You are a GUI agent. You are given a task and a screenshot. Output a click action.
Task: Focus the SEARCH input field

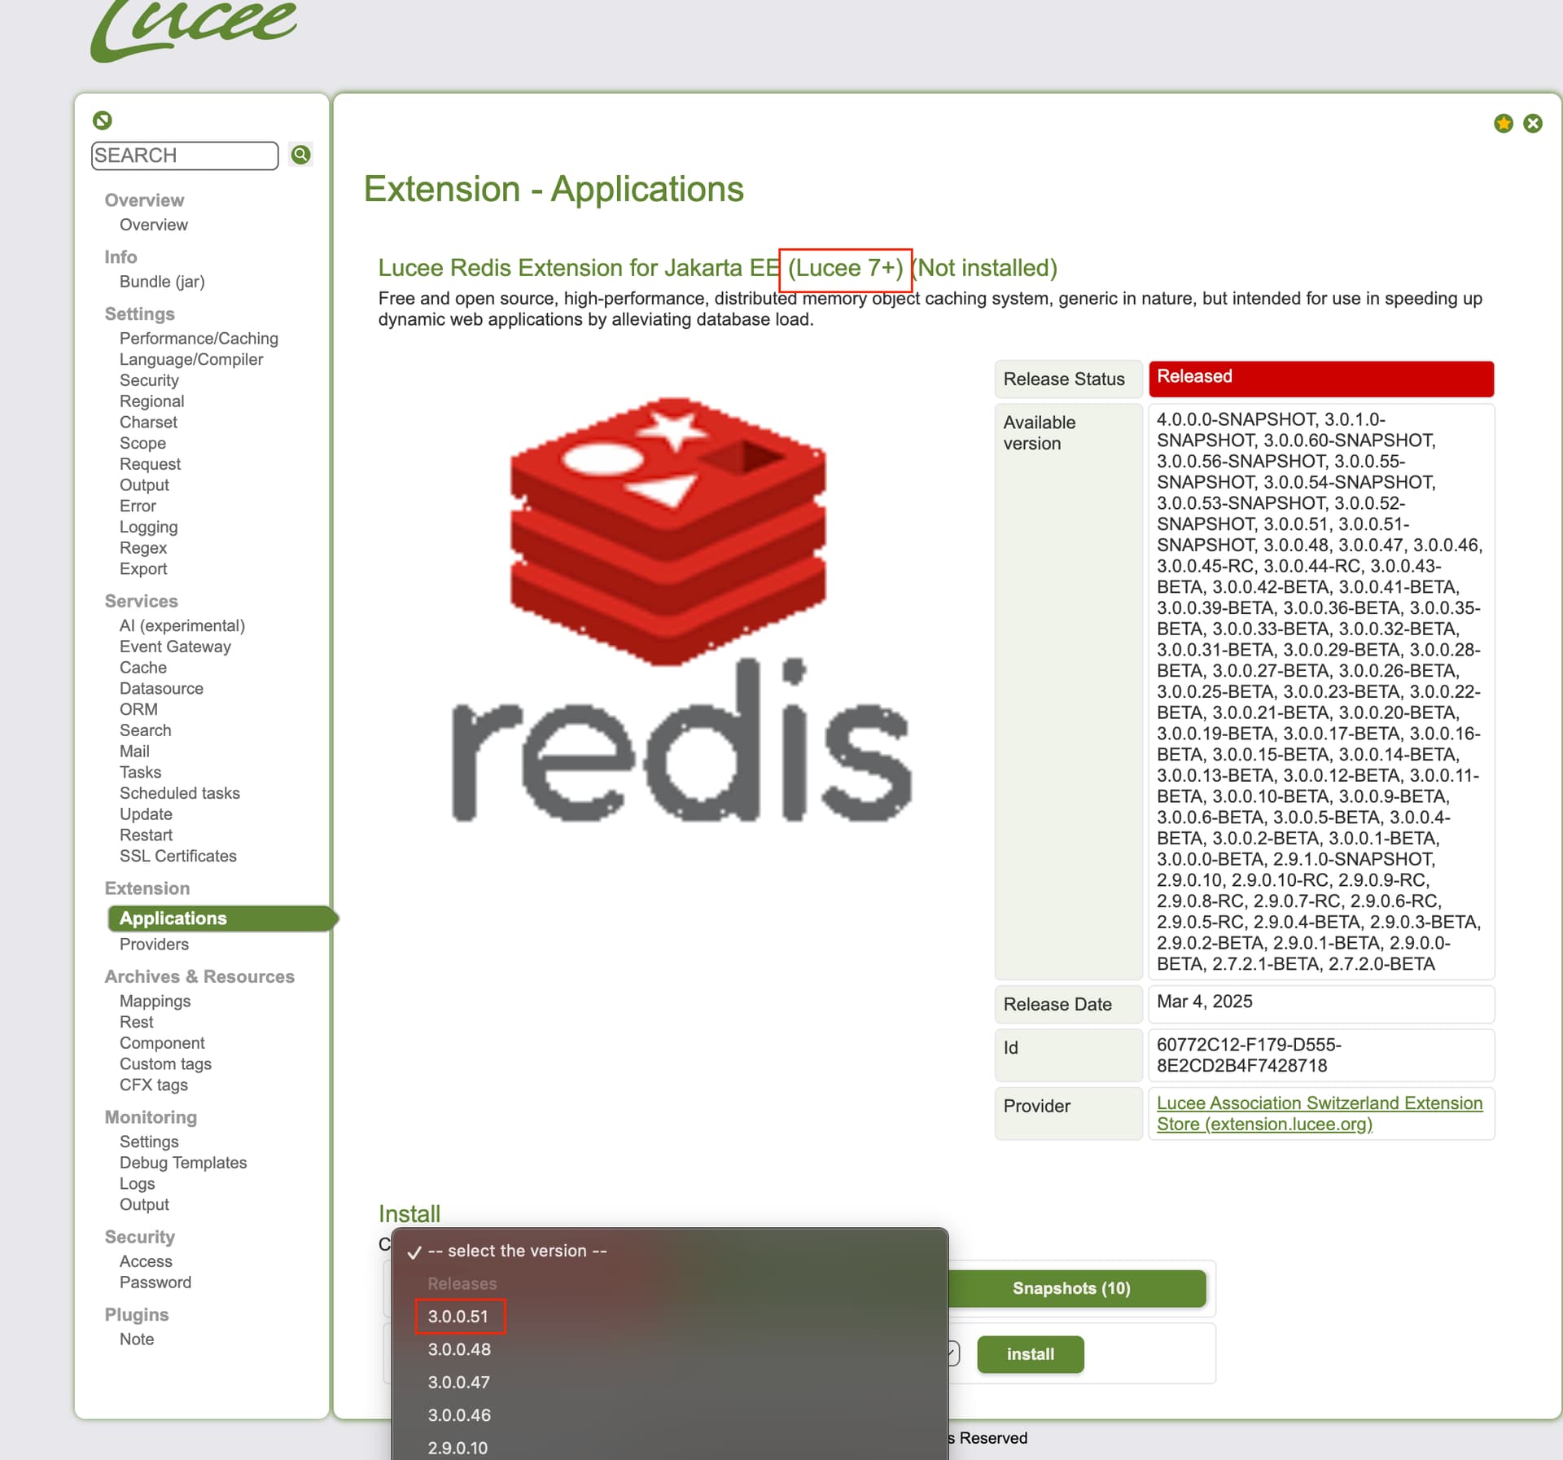pos(185,155)
